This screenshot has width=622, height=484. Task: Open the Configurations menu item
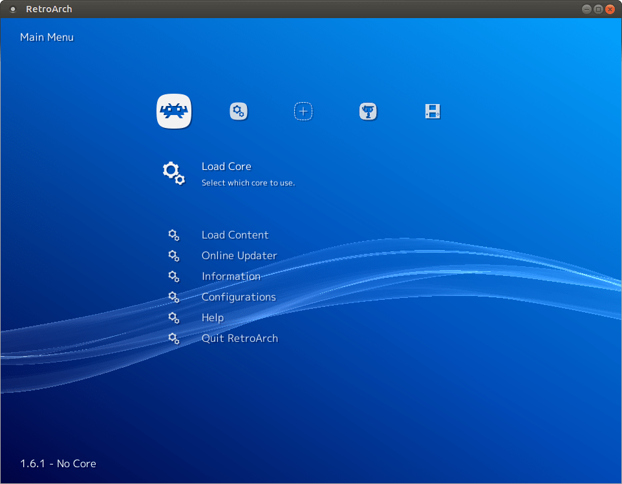(x=239, y=297)
